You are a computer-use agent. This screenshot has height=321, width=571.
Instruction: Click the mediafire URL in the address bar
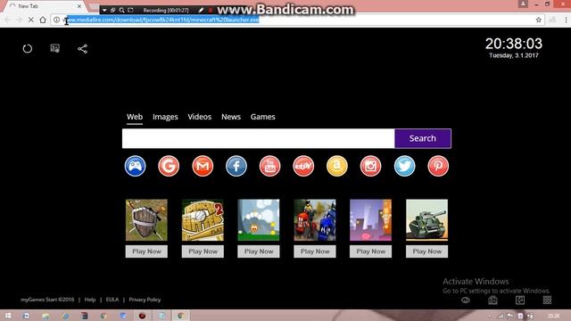[x=161, y=20]
